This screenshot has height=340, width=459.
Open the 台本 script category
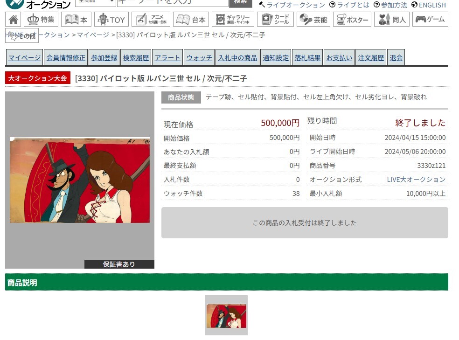click(191, 19)
